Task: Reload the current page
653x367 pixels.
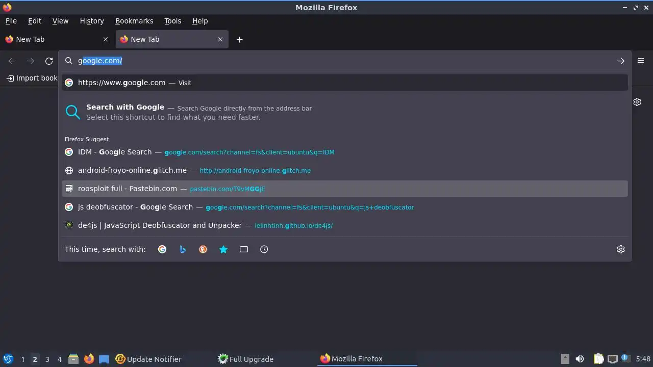Action: tap(49, 61)
